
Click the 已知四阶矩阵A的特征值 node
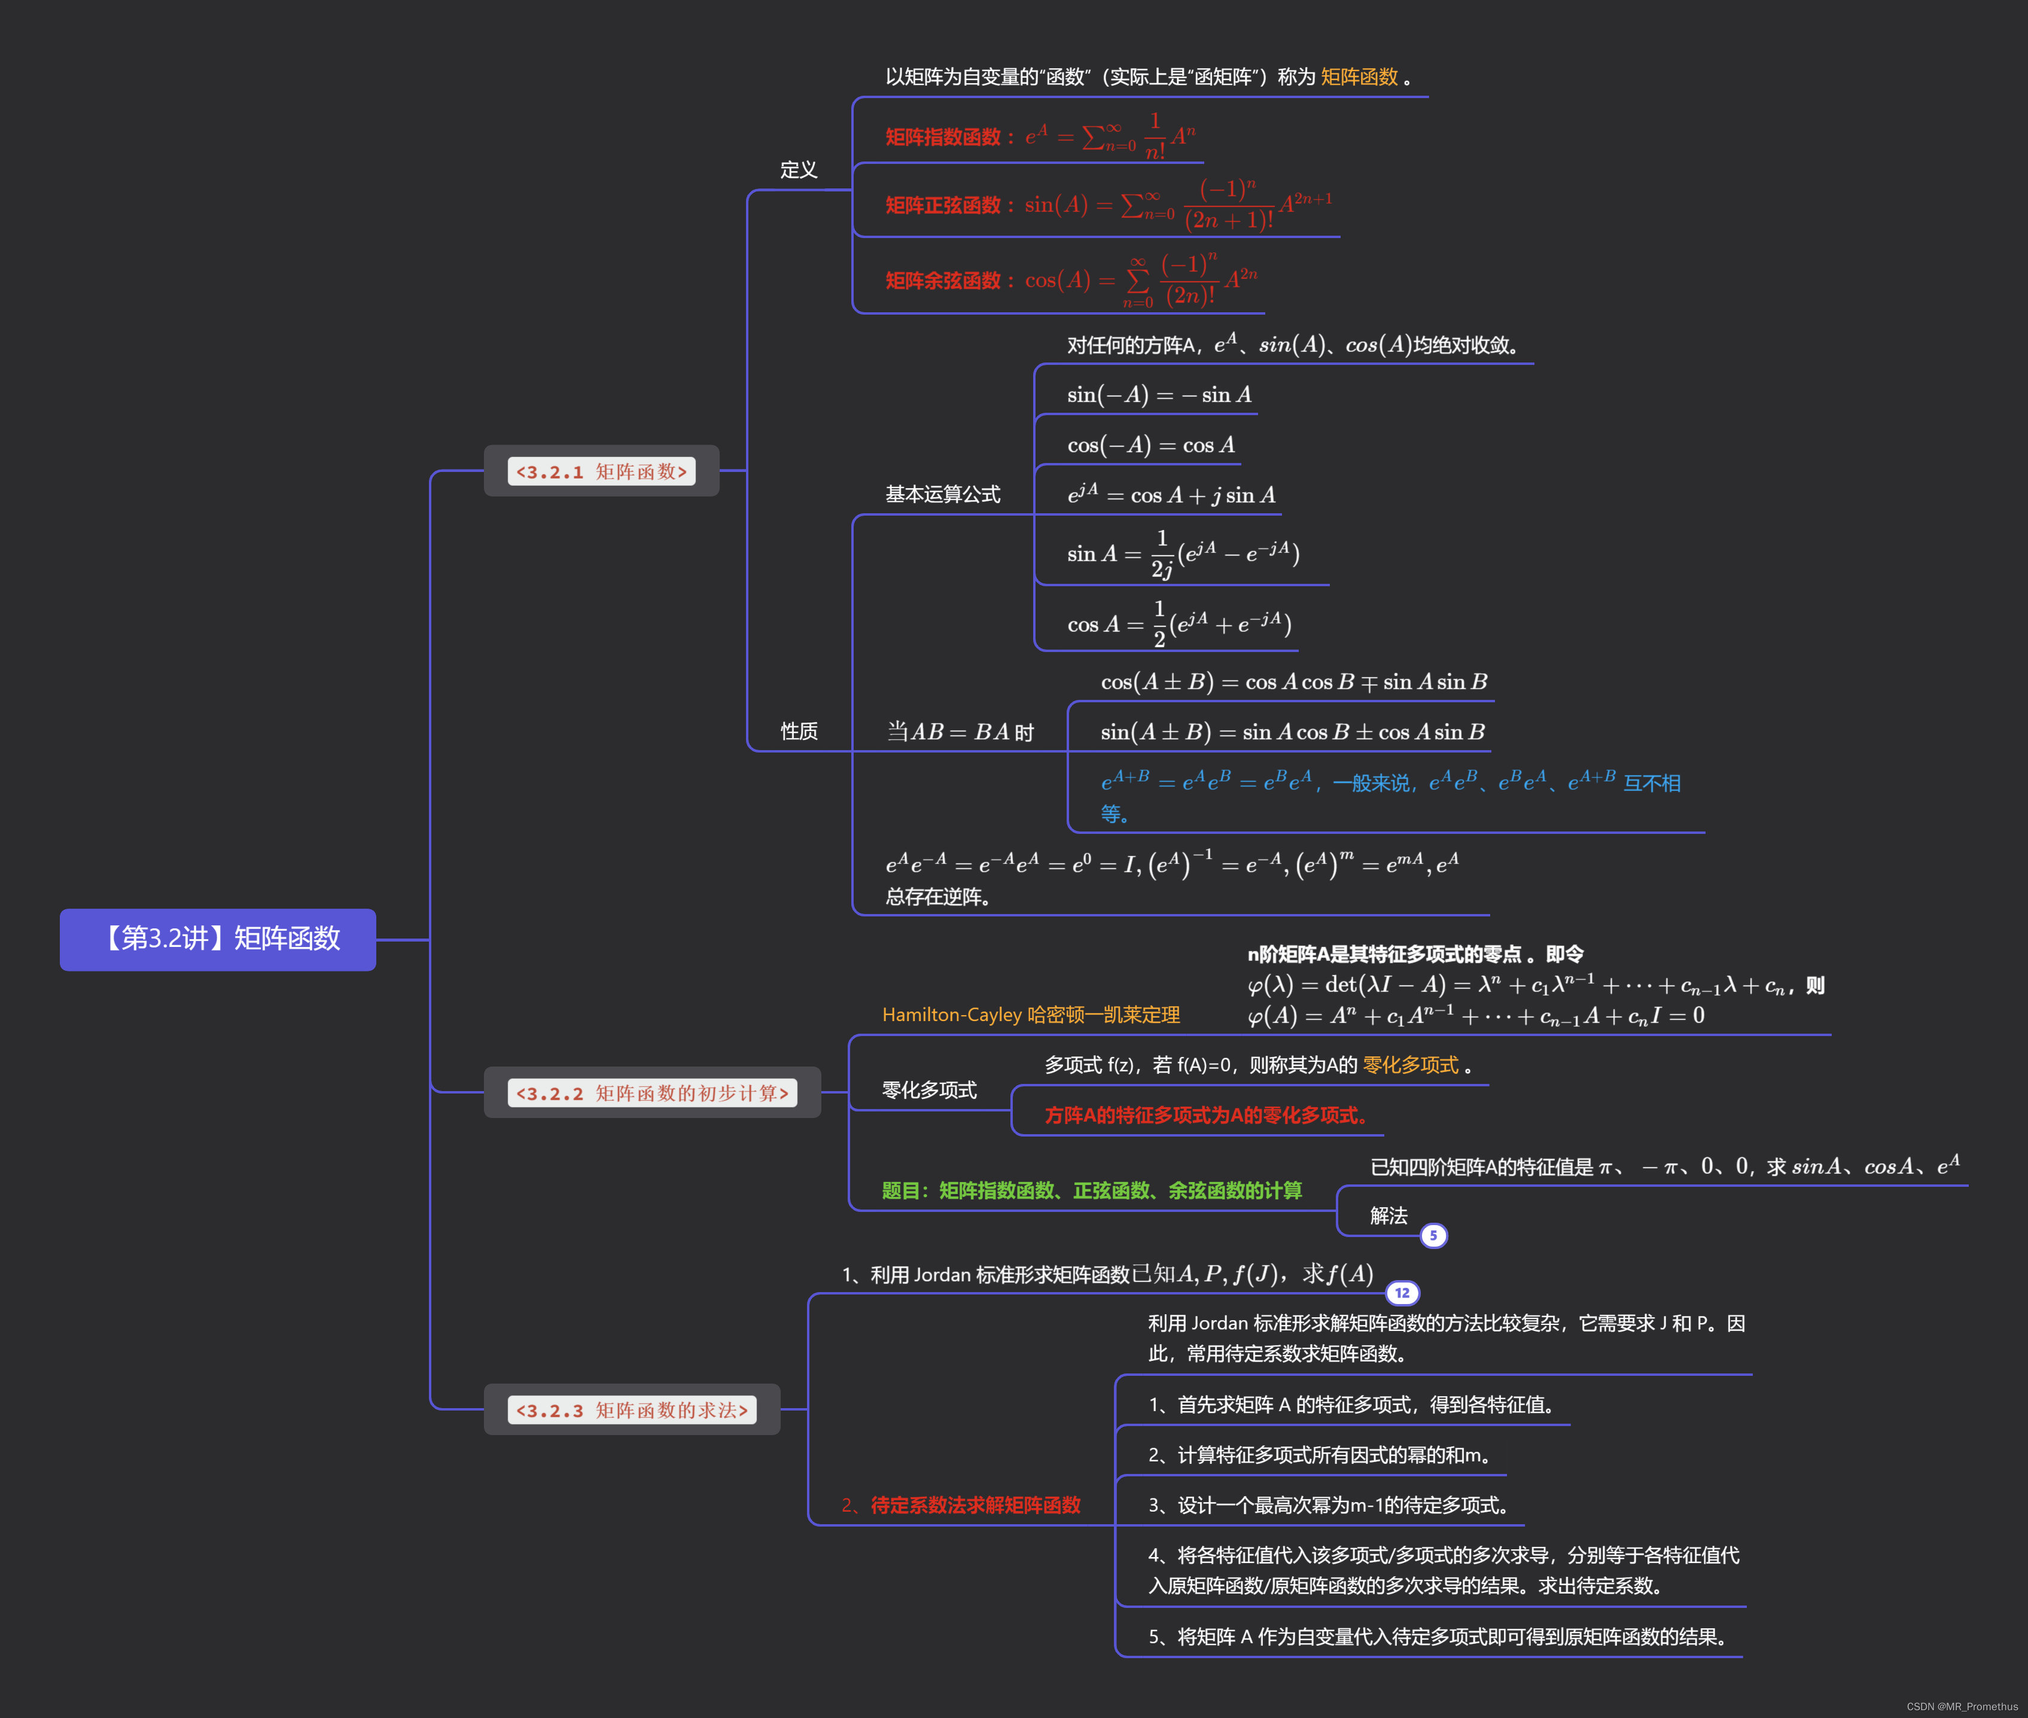point(1665,1166)
